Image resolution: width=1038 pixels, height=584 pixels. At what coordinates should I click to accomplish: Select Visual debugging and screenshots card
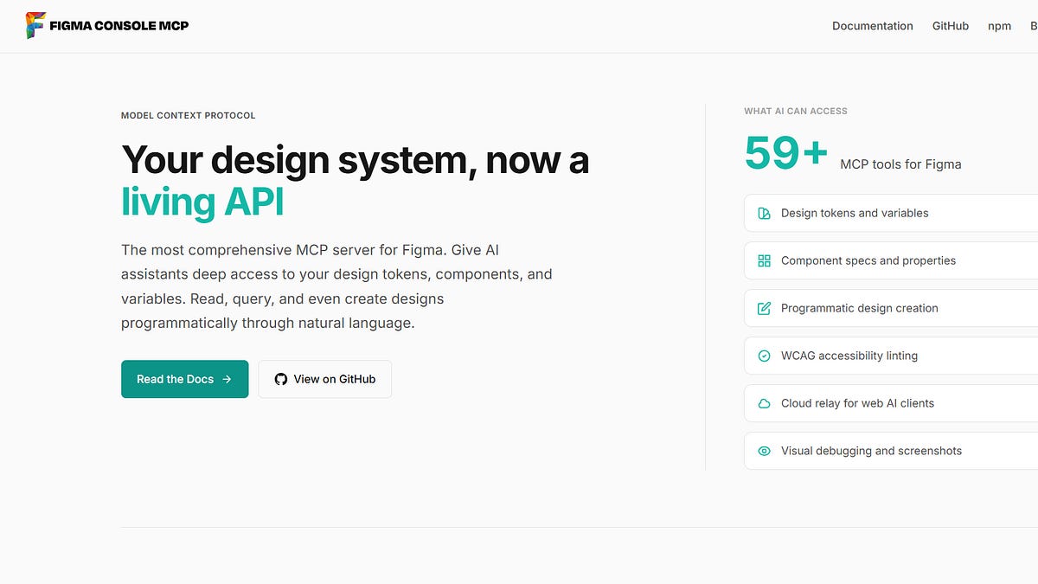(891, 451)
